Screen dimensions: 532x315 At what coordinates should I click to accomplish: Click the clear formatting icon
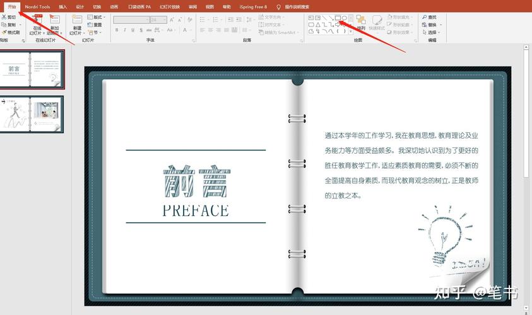tap(190, 20)
